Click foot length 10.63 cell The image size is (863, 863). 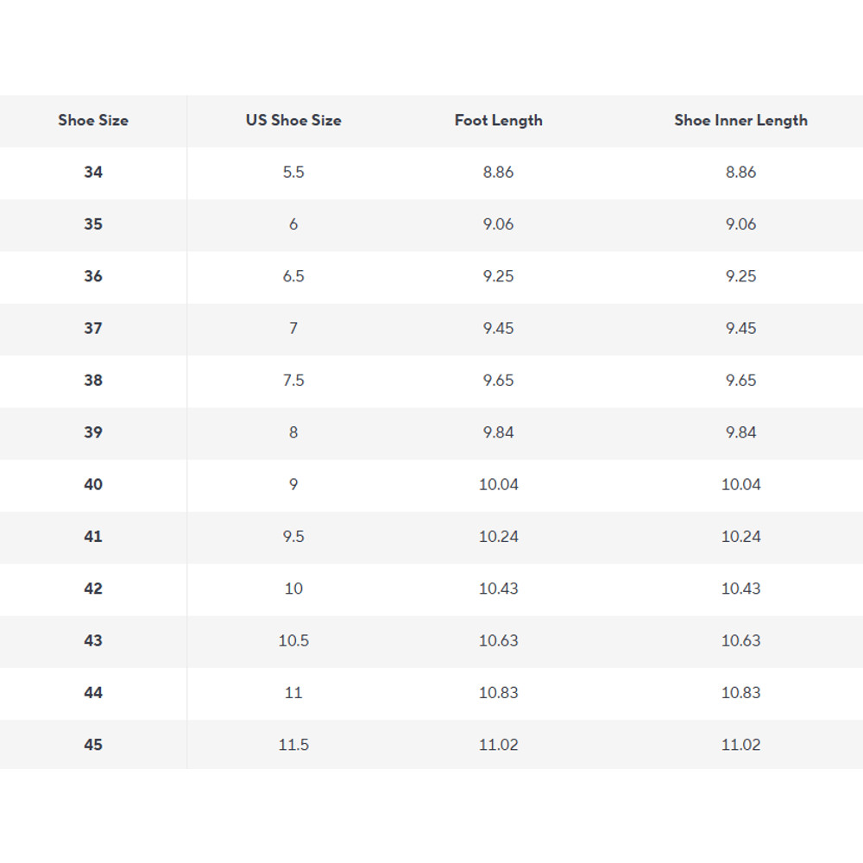click(499, 640)
